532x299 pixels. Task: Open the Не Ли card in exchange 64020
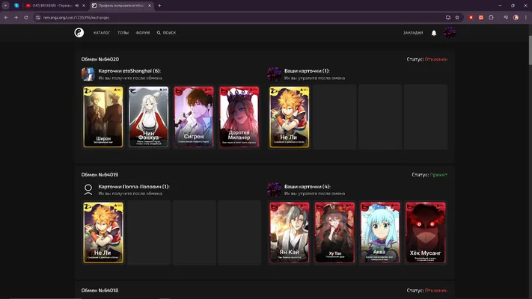pos(289,117)
